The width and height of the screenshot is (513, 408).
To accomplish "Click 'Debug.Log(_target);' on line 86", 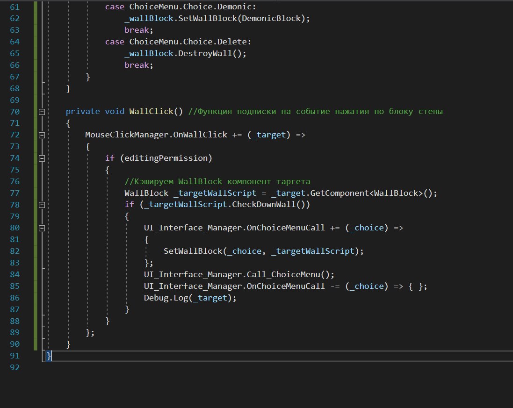I will click(190, 298).
